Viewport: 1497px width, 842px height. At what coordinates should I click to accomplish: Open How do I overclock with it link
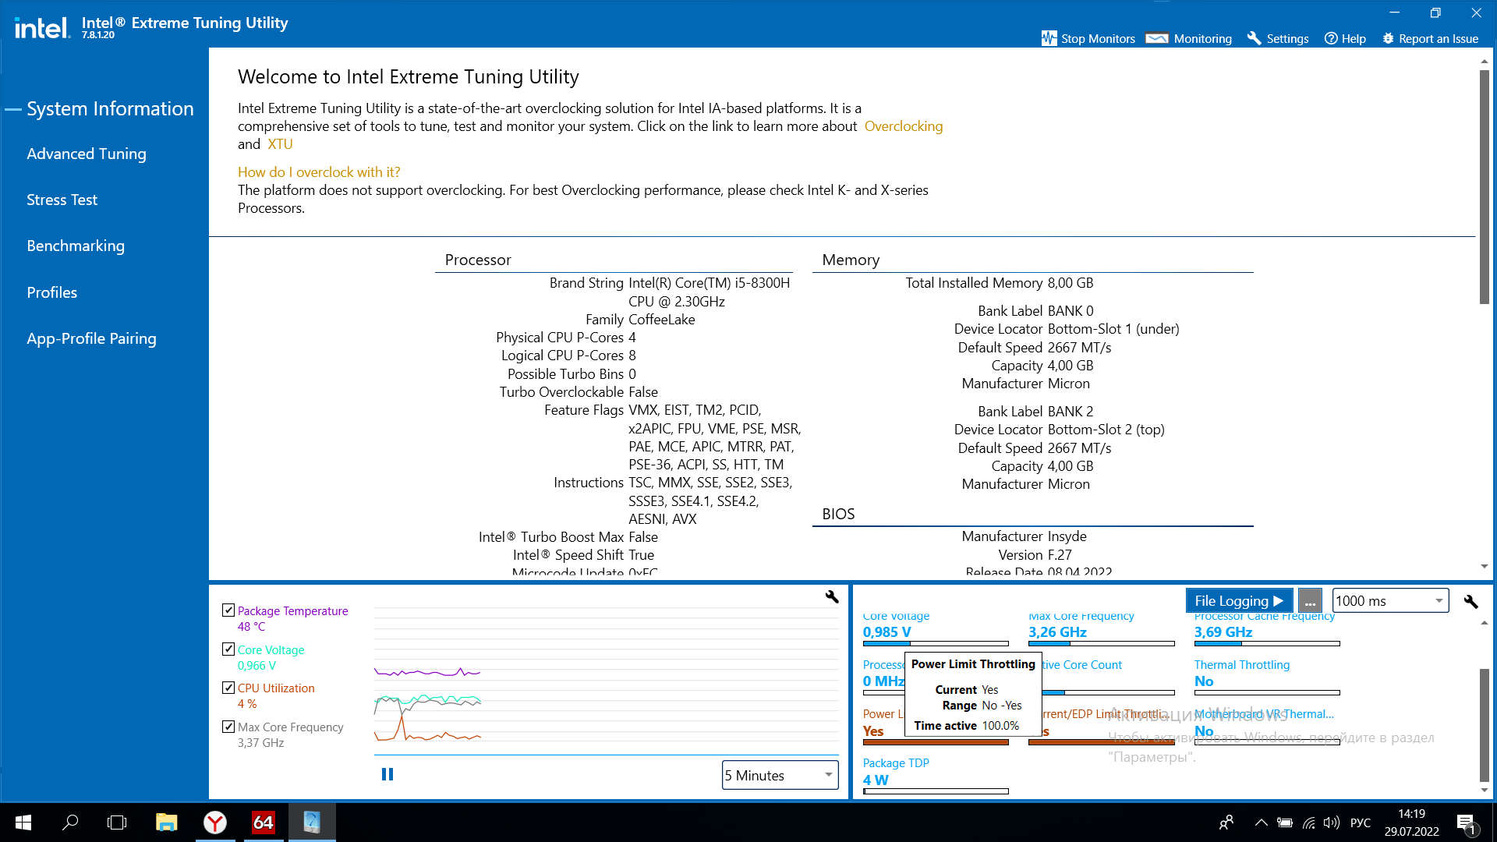pyautogui.click(x=319, y=172)
